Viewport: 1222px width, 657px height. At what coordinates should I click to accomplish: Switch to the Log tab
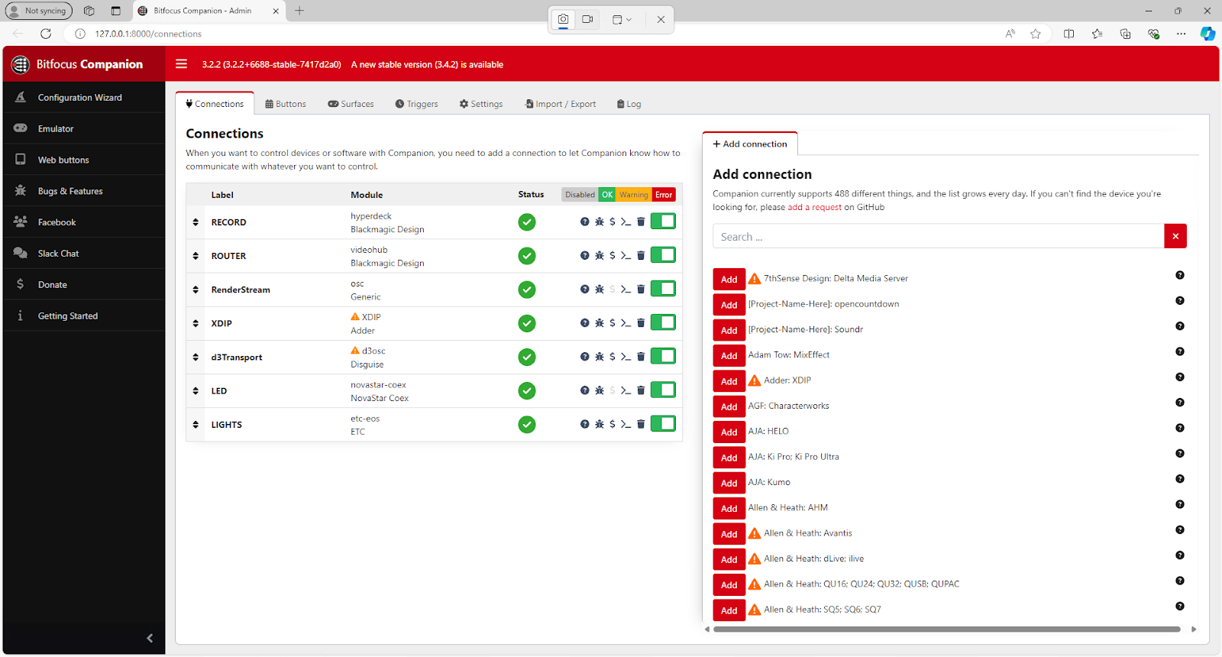629,104
